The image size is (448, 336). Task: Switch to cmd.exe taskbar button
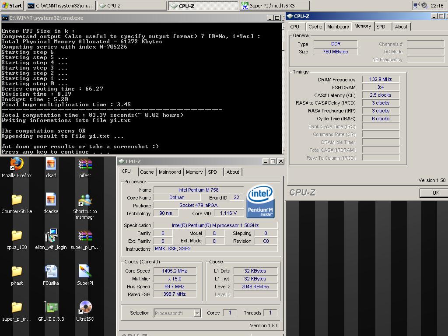pos(60,6)
